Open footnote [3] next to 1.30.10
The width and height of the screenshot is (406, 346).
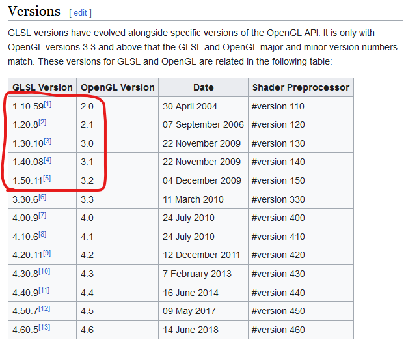47,141
